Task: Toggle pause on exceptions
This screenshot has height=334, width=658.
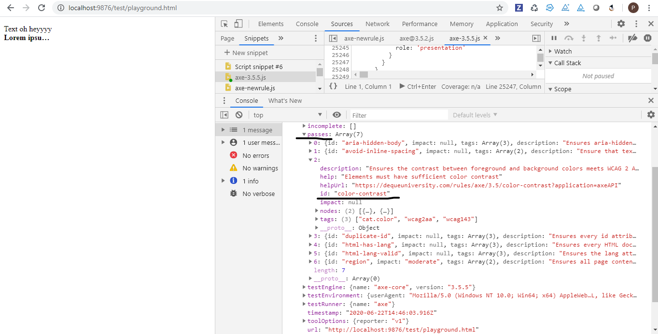Action: point(647,38)
